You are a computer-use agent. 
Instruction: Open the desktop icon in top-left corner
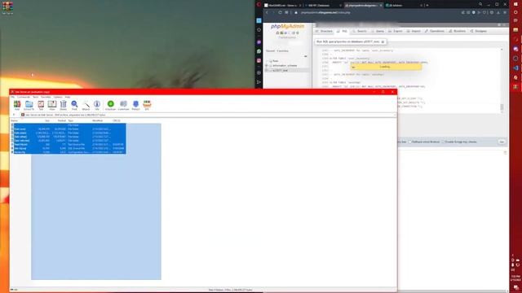7,8
